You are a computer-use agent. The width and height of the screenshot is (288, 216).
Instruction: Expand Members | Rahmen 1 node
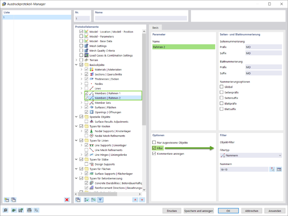[81, 93]
